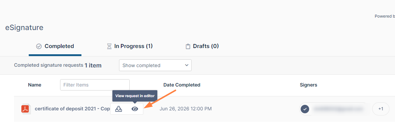Expand the chevron arrow of Show completed
Screen dimensions: 395x136
187,65
